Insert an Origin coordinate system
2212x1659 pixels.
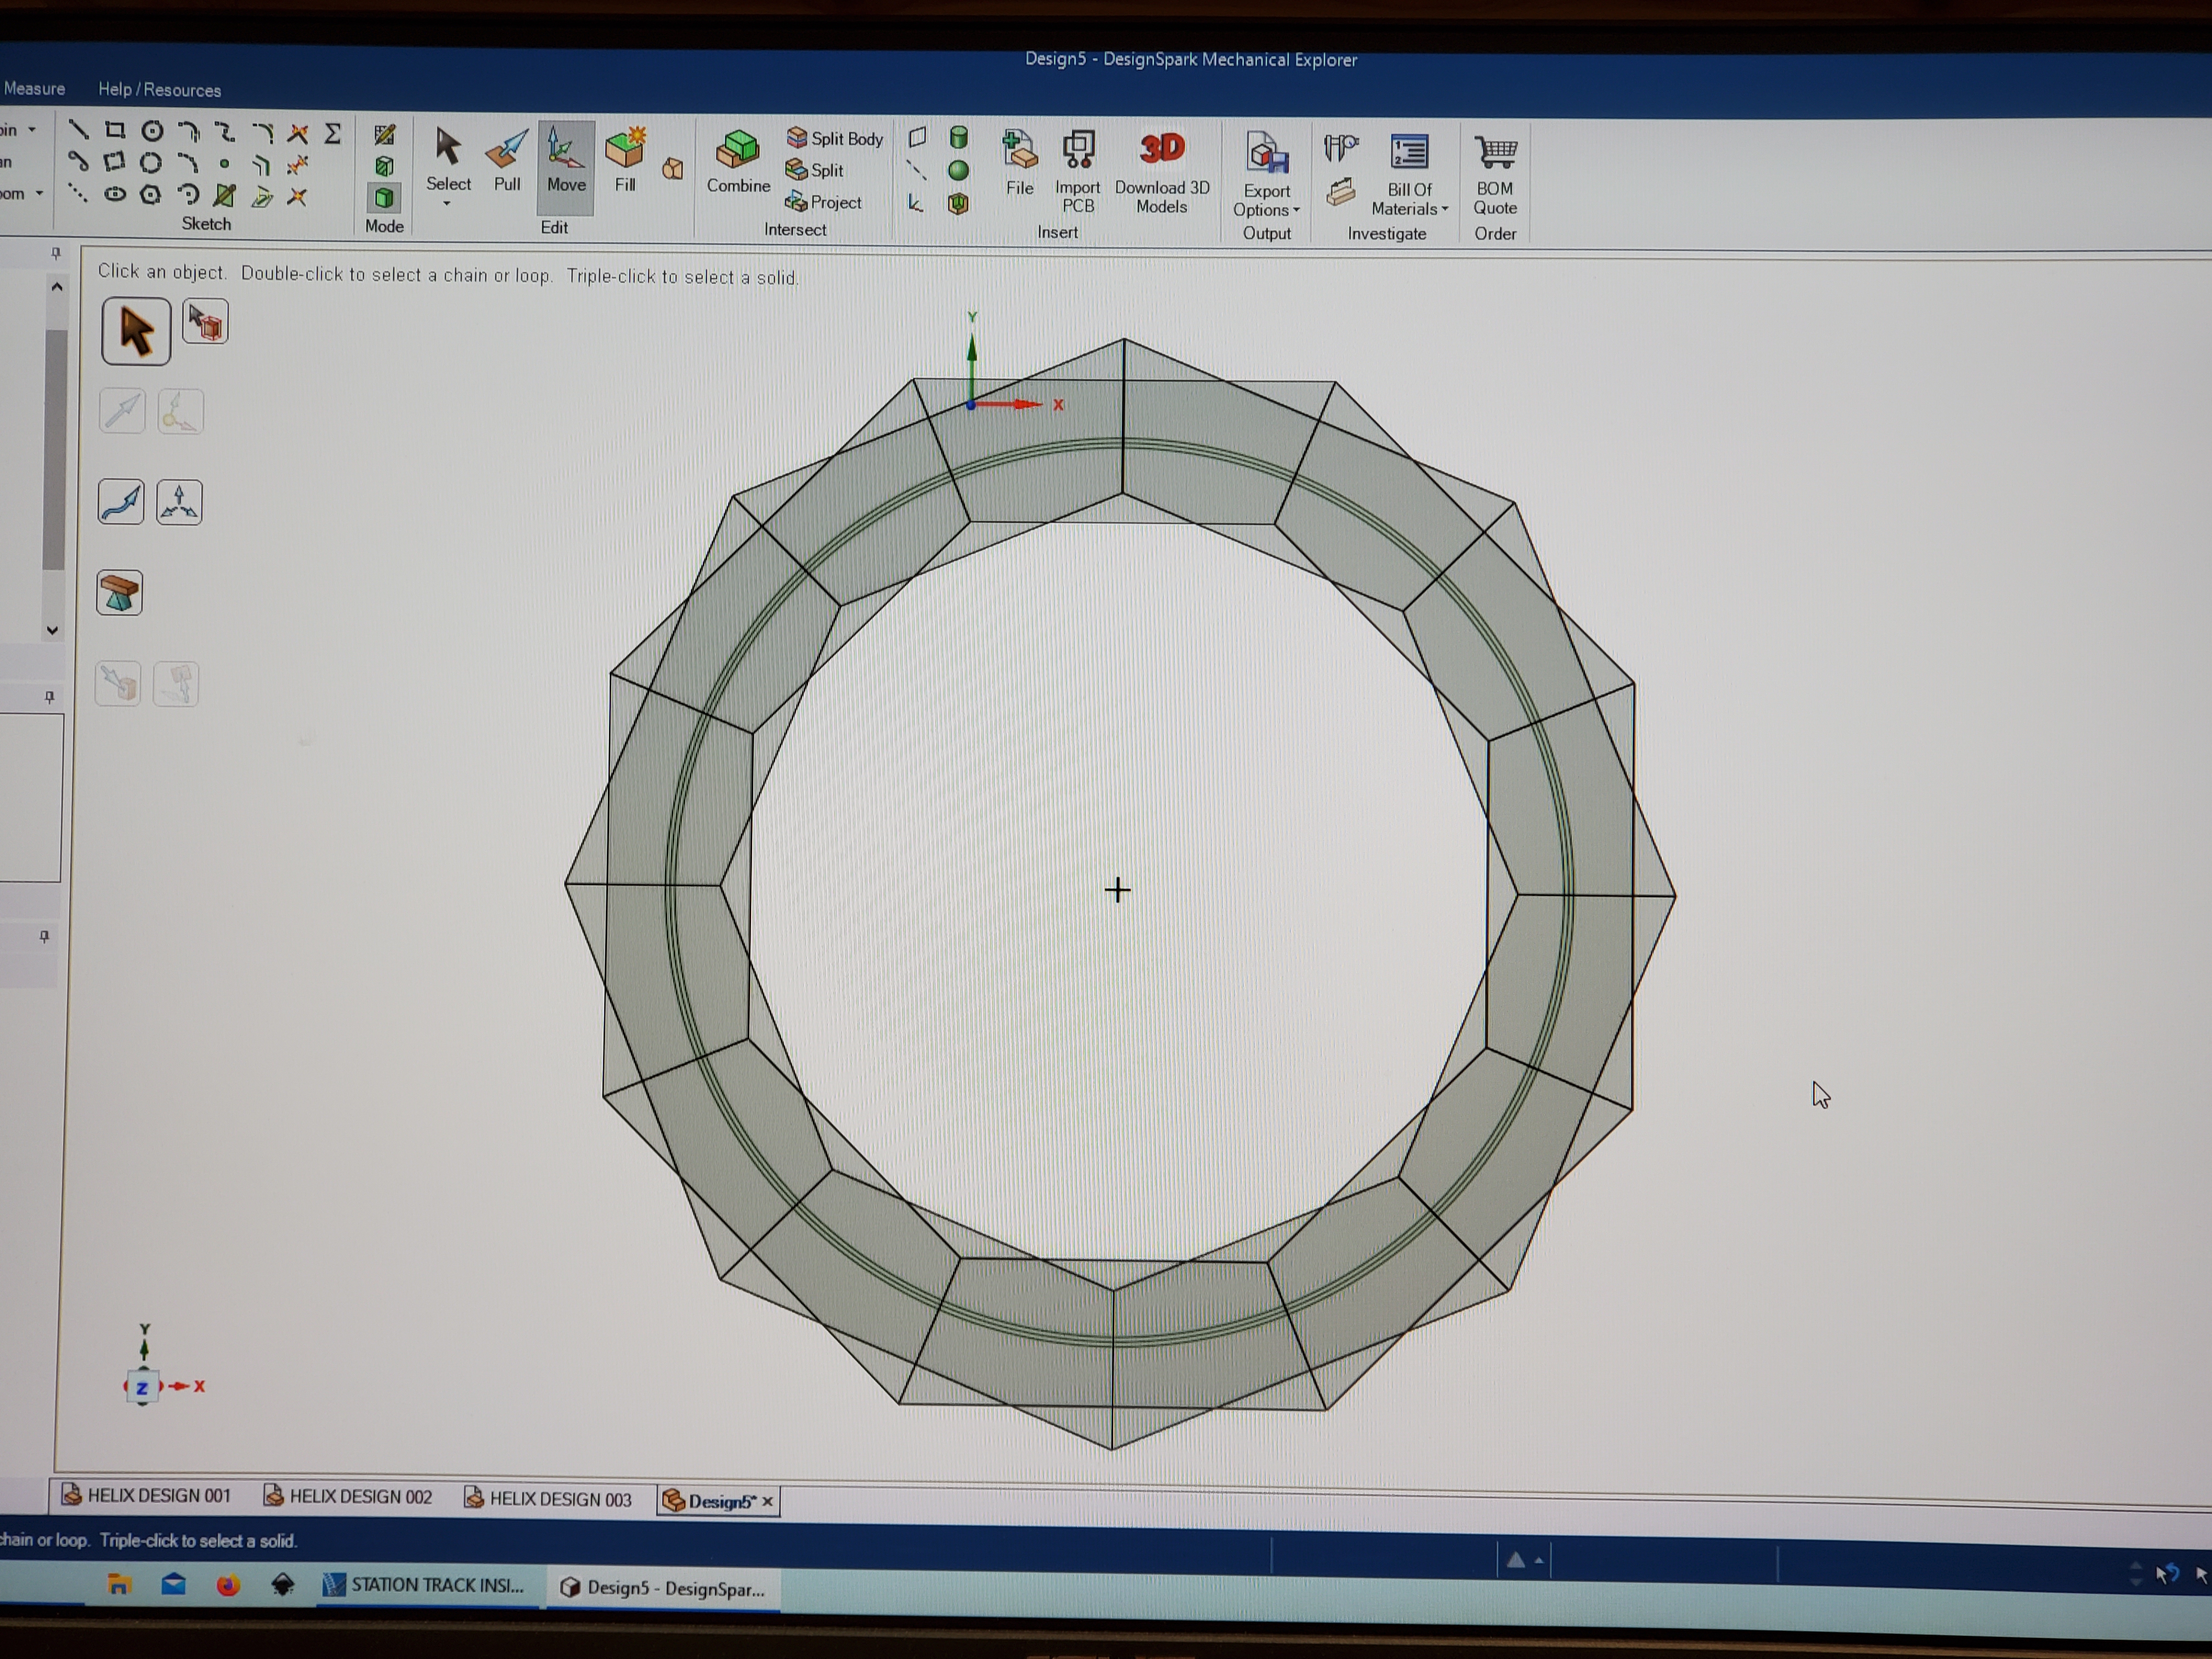(x=916, y=203)
